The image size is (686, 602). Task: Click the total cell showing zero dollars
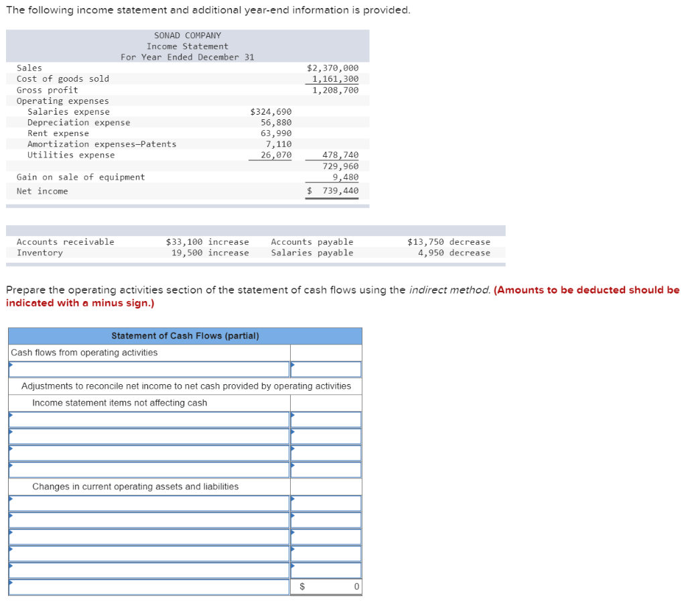coord(326,586)
